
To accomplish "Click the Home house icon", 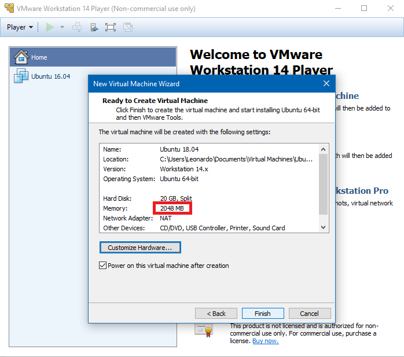I will pyautogui.click(x=21, y=57).
